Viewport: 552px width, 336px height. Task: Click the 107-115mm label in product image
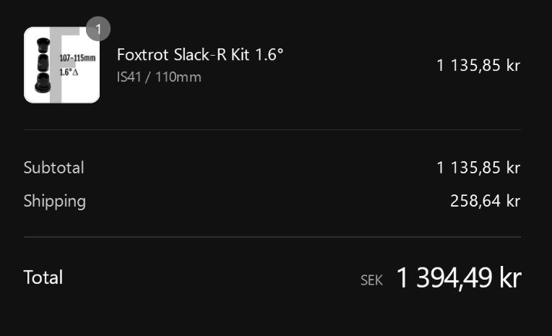(x=77, y=58)
